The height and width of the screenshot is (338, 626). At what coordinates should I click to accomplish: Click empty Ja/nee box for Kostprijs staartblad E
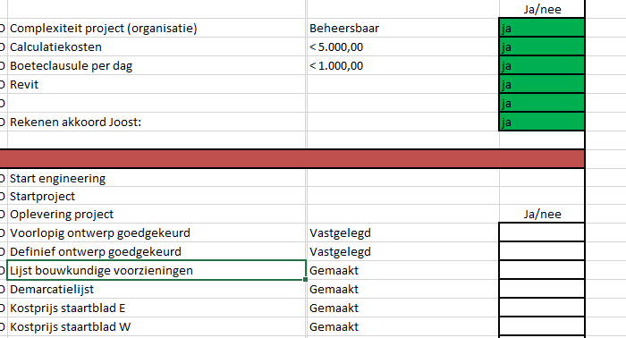click(542, 308)
